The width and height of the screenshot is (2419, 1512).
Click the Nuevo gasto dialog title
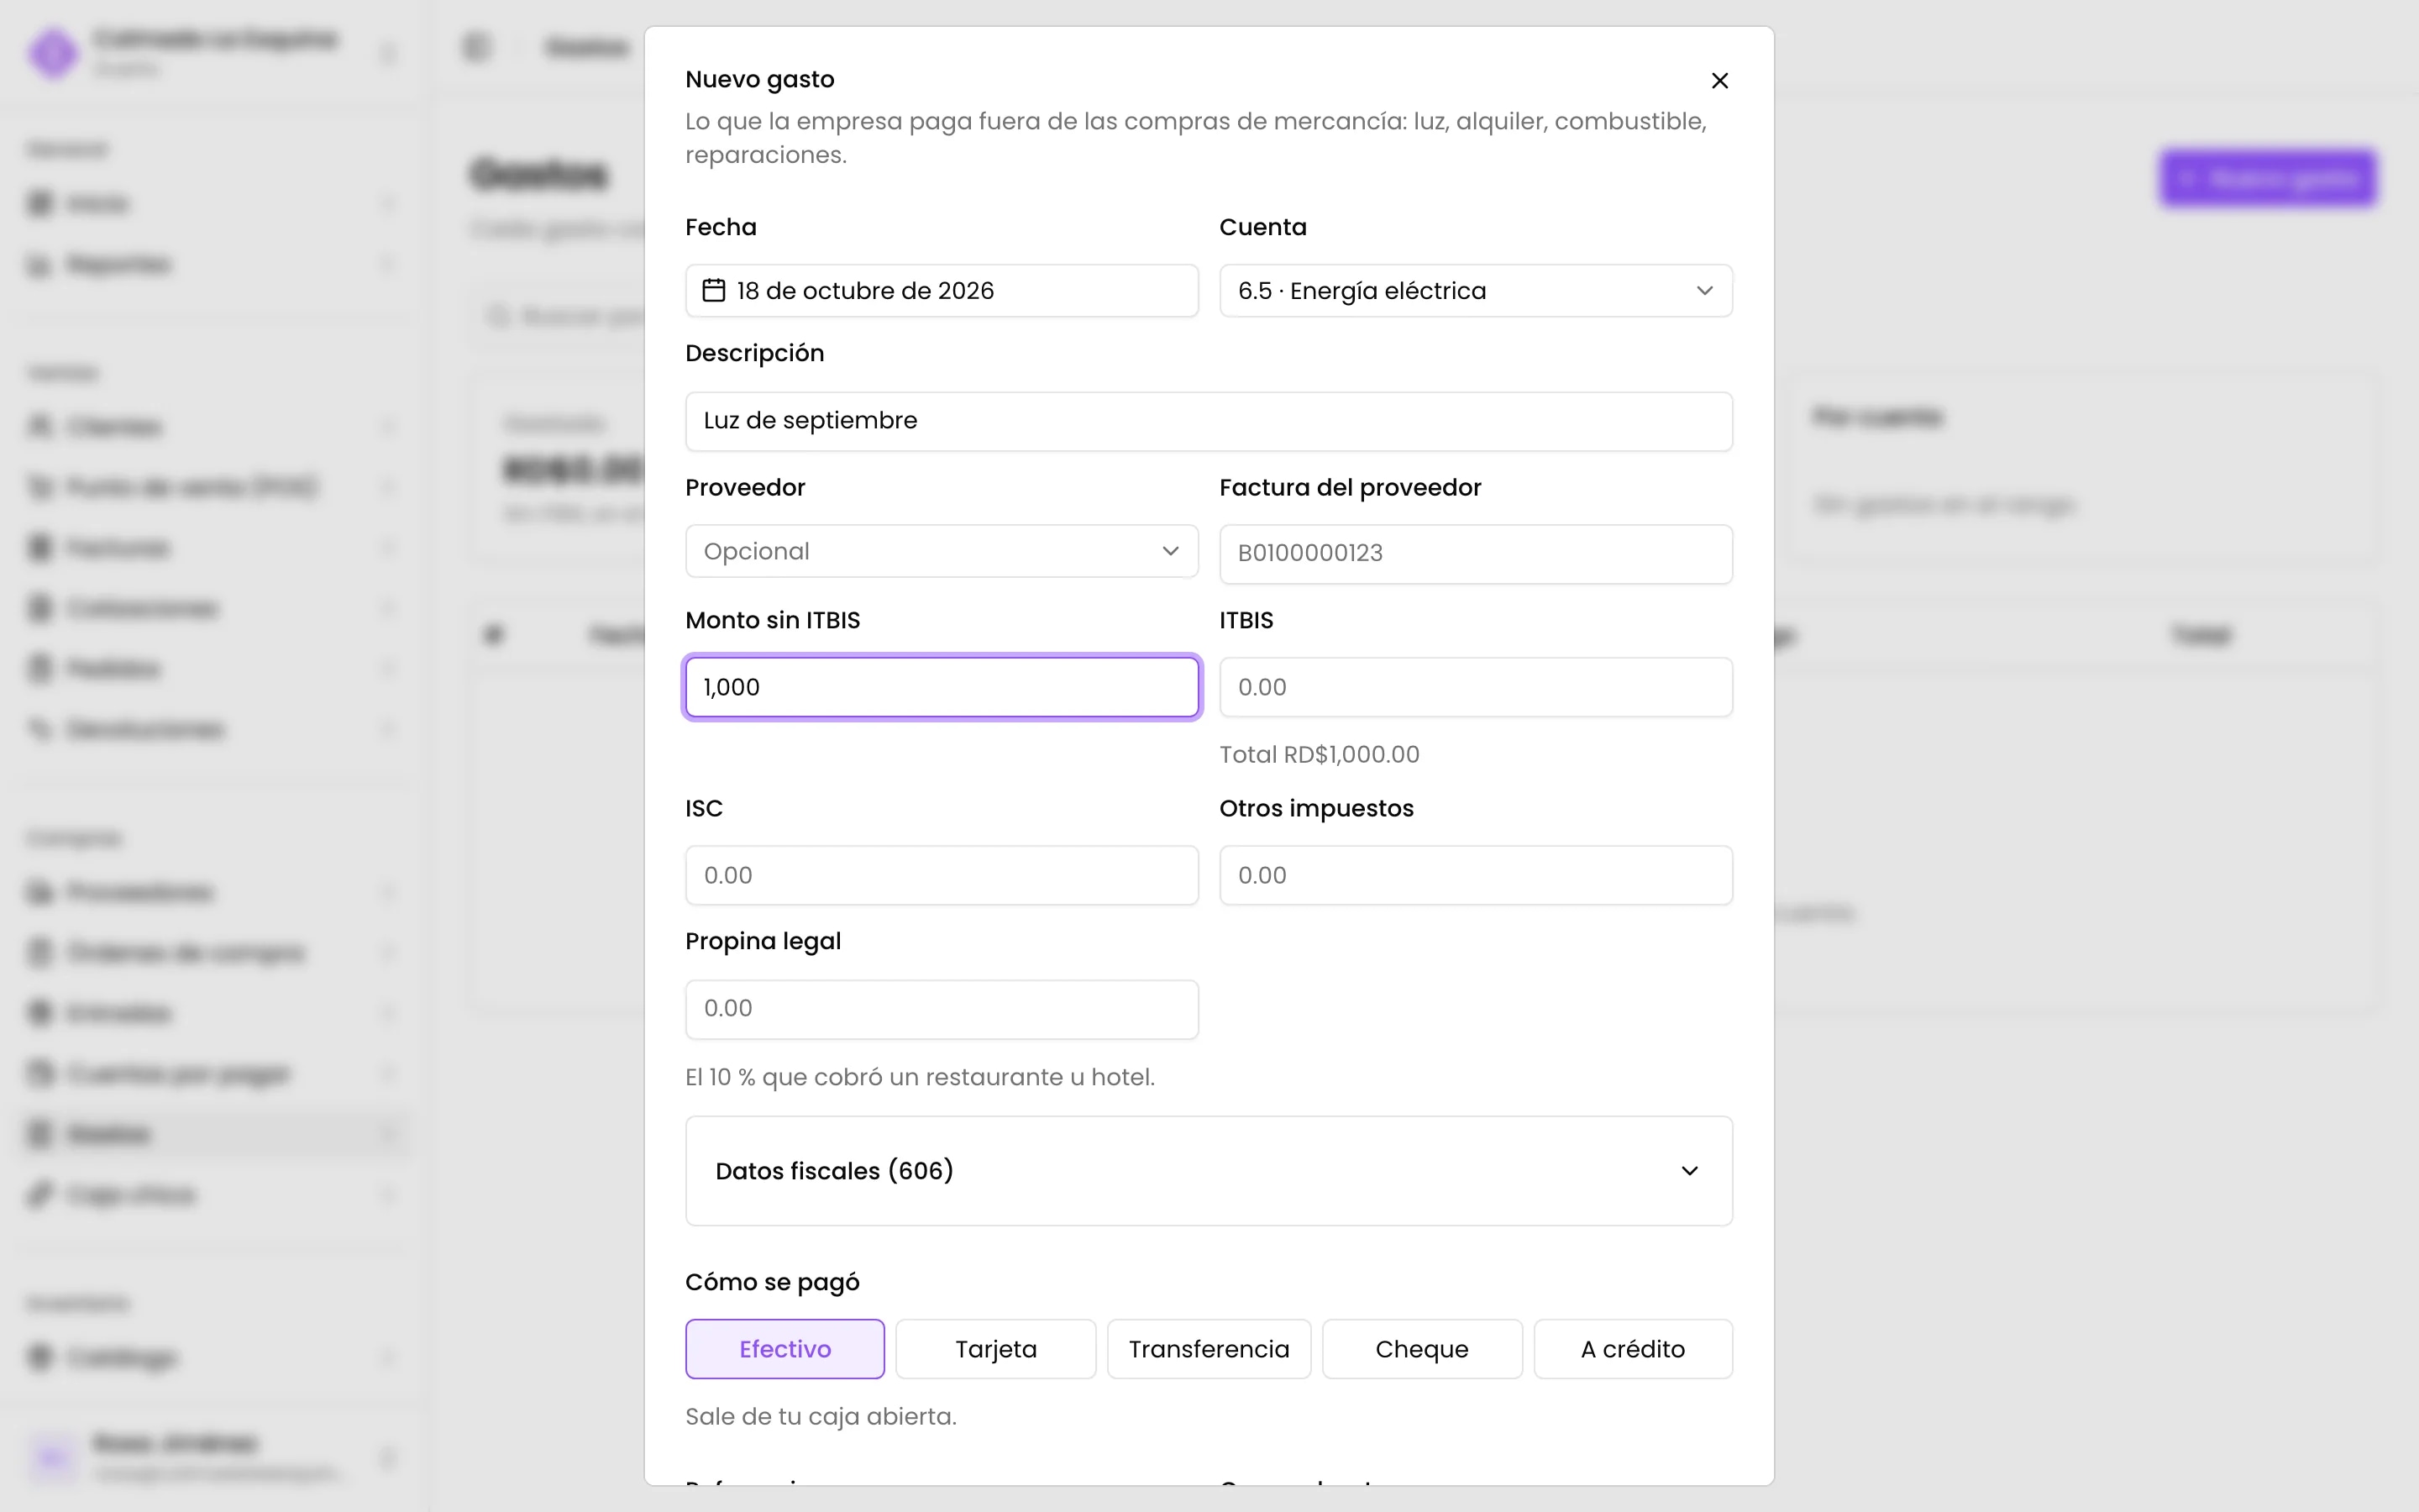pos(759,80)
